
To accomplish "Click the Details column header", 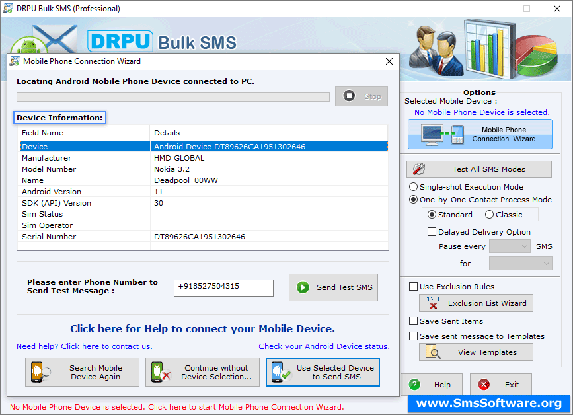I will [269, 133].
